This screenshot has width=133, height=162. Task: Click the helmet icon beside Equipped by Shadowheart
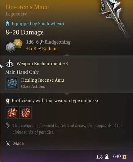pos(7,24)
